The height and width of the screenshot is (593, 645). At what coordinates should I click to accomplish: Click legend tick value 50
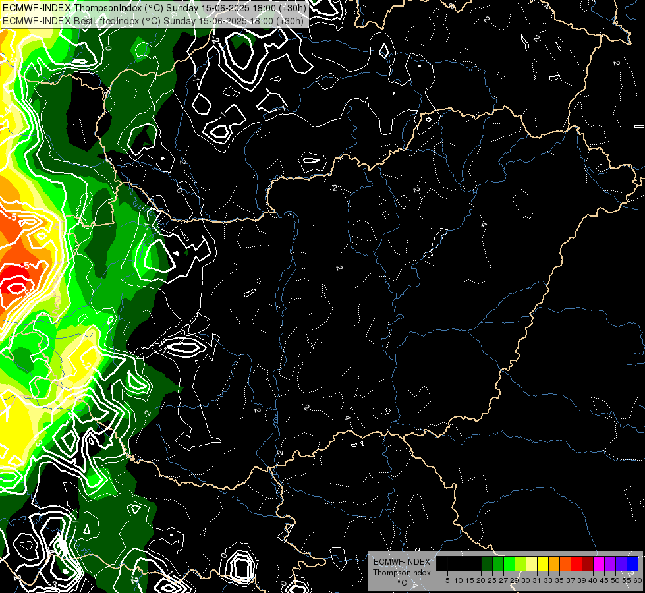click(x=615, y=580)
